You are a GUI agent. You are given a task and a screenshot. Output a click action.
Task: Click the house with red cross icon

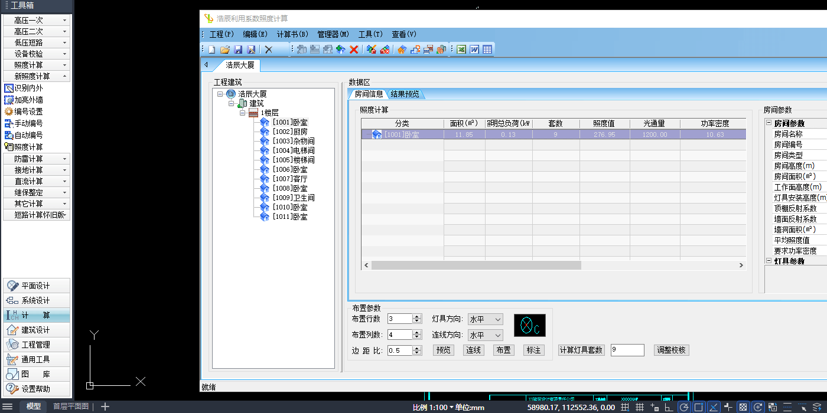tap(385, 50)
